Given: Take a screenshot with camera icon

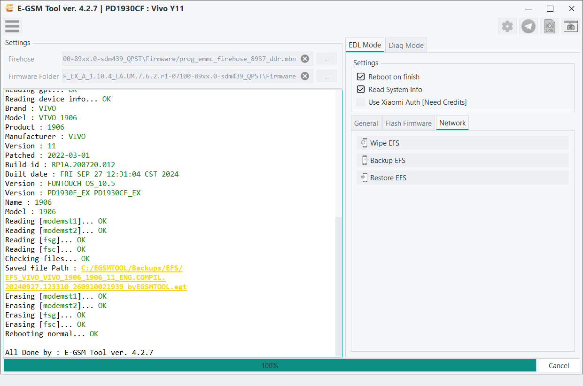Looking at the screenshot, I should [x=571, y=26].
